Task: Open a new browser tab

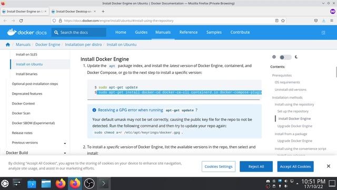Action: click(x=103, y=12)
